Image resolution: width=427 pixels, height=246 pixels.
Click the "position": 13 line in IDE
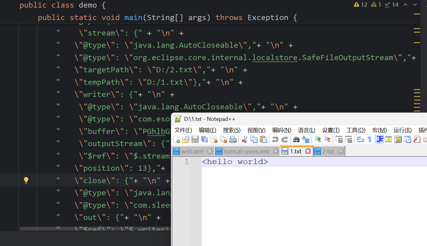pyautogui.click(x=111, y=168)
